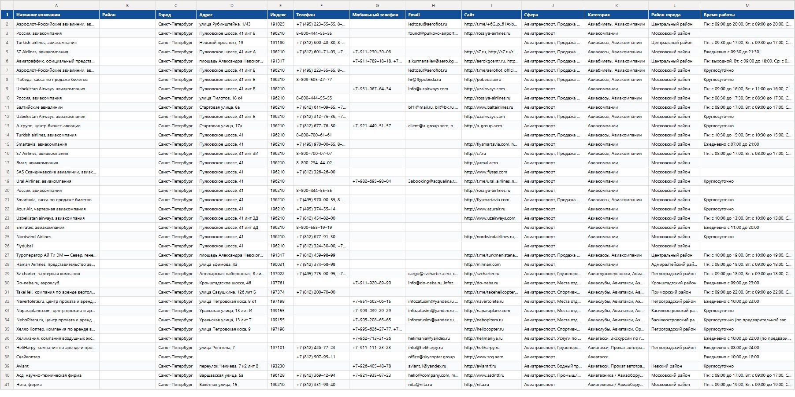The image size is (795, 397).
Task: Select postal index cell '190031'
Action: click(x=280, y=264)
